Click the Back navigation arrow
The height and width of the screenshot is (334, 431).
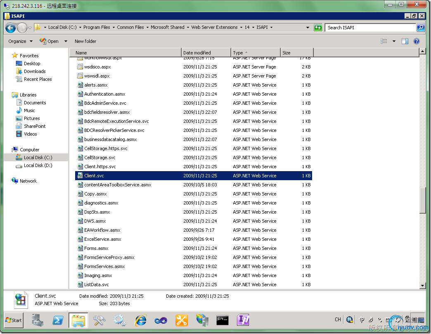pos(10,28)
